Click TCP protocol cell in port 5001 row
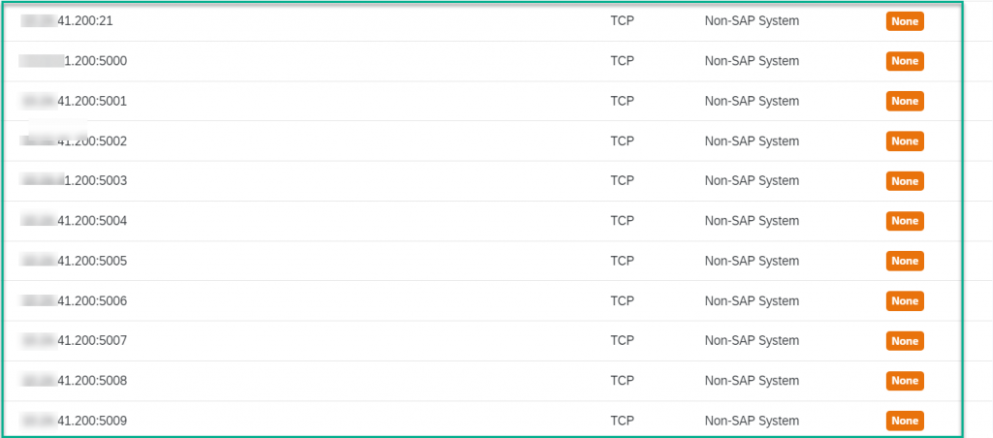The height and width of the screenshot is (438, 993). [x=622, y=102]
